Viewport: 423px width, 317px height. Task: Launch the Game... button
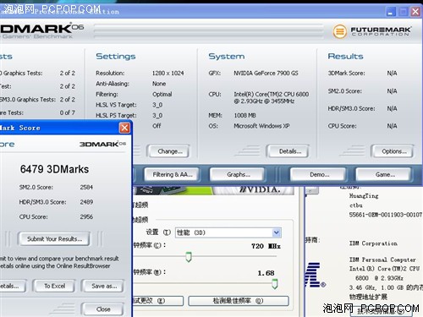pos(384,174)
